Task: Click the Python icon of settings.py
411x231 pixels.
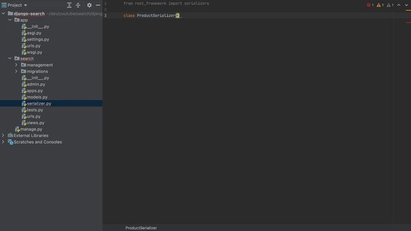Action: tap(24, 39)
